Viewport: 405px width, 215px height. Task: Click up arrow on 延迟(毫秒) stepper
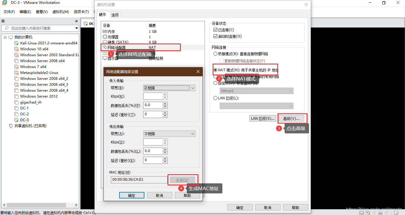[x=165, y=113]
